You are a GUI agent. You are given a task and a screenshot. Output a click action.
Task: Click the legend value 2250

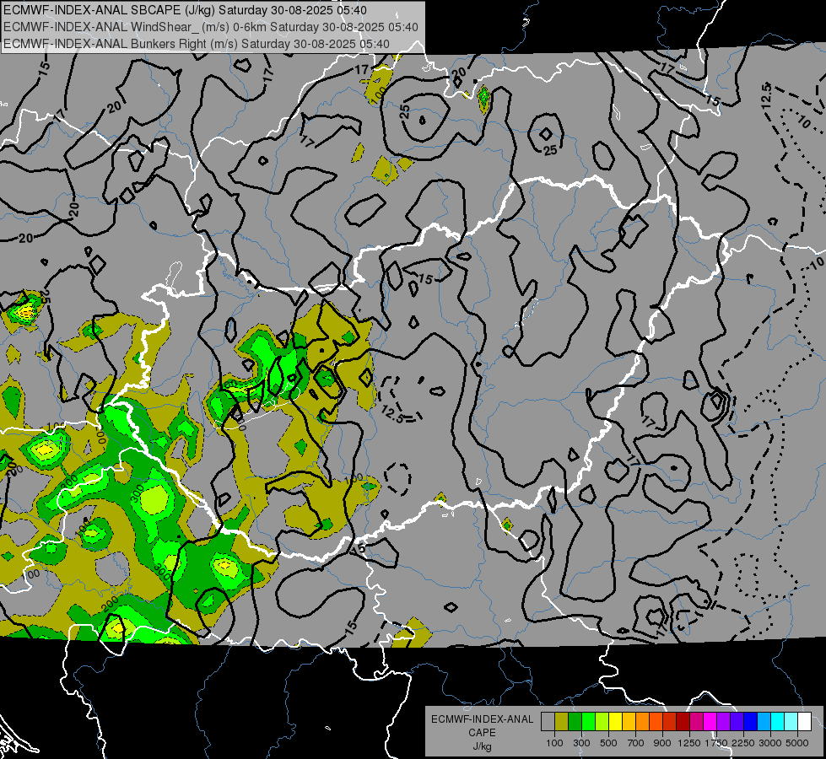tap(743, 743)
